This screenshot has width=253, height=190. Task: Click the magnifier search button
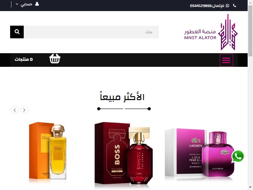coord(17,32)
